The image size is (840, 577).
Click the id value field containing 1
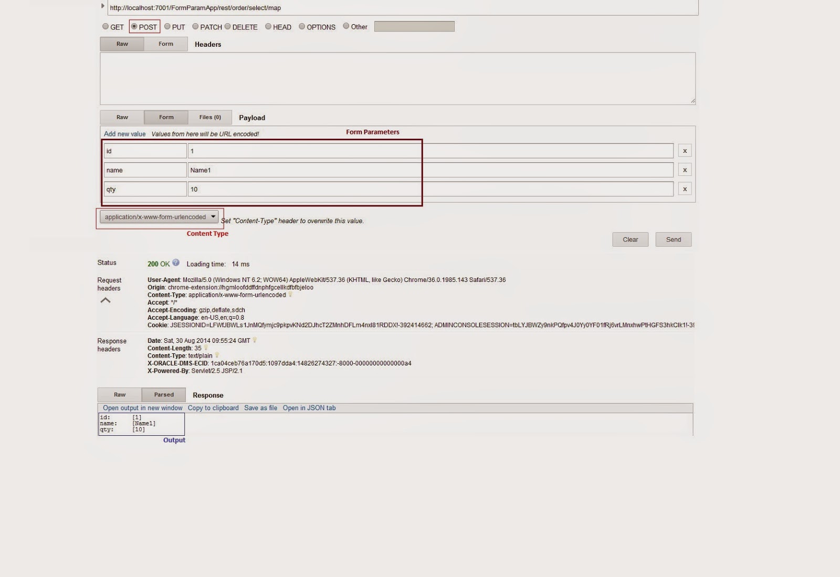[x=430, y=151]
